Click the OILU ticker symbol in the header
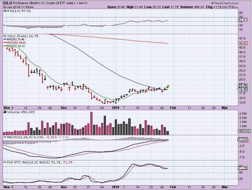Viewport: 252px width, 190px height. [7, 3]
